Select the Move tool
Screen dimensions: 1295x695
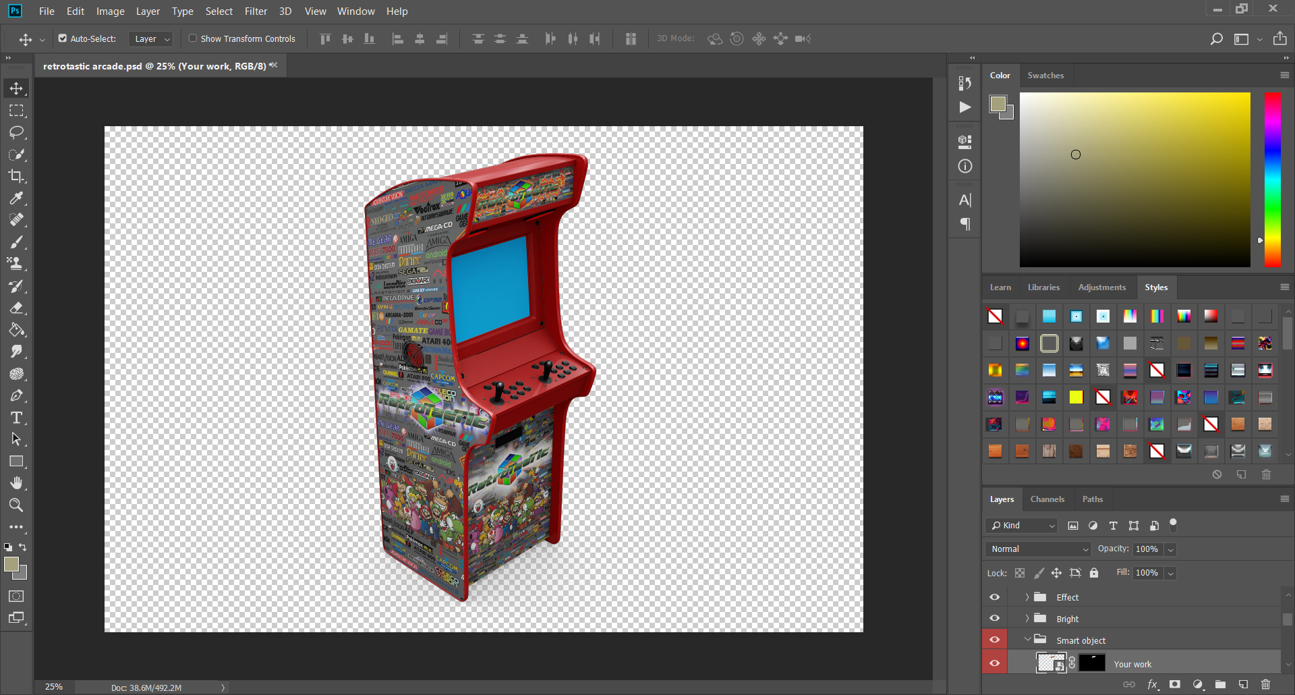pyautogui.click(x=16, y=88)
